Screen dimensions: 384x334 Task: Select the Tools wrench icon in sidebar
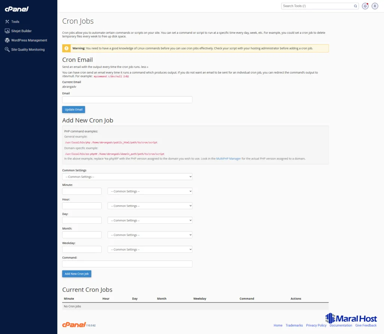(7, 21)
